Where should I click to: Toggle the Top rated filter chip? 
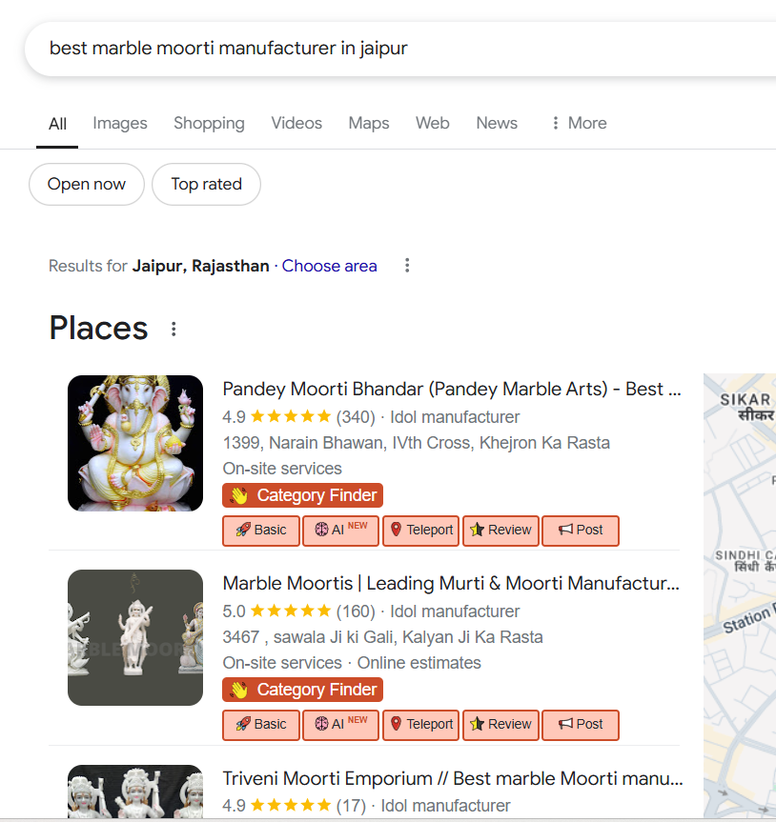(206, 185)
